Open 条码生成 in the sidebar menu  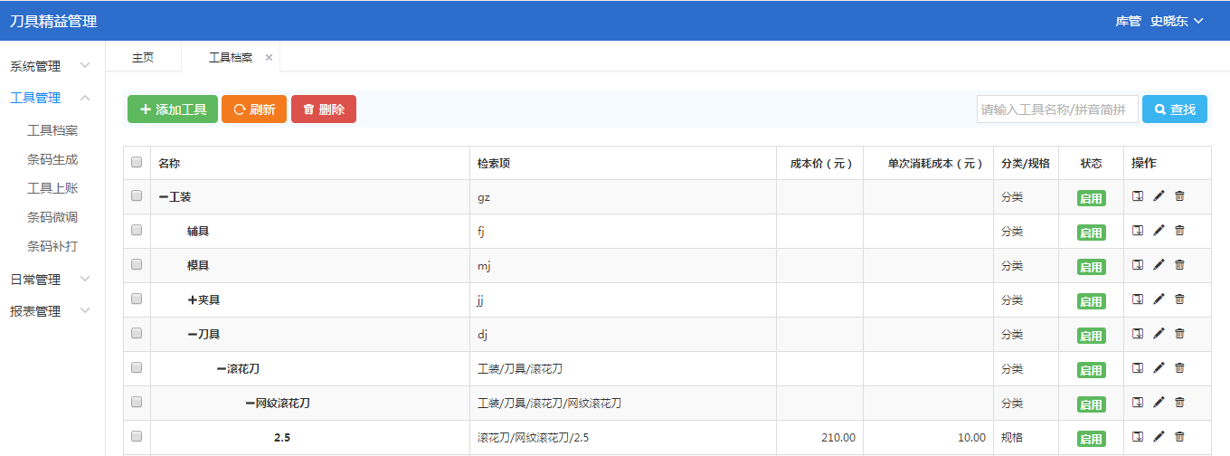pos(52,159)
